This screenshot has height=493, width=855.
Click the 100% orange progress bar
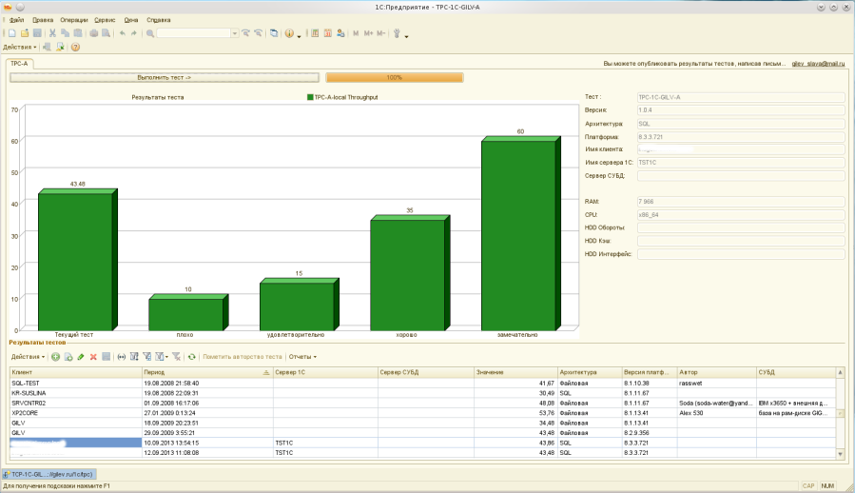click(395, 77)
